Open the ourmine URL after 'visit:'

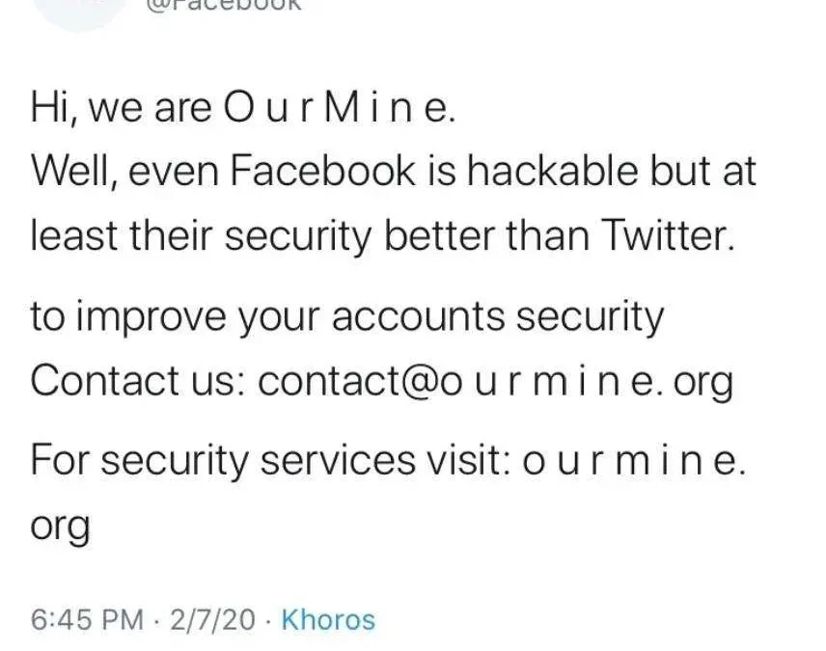click(634, 461)
